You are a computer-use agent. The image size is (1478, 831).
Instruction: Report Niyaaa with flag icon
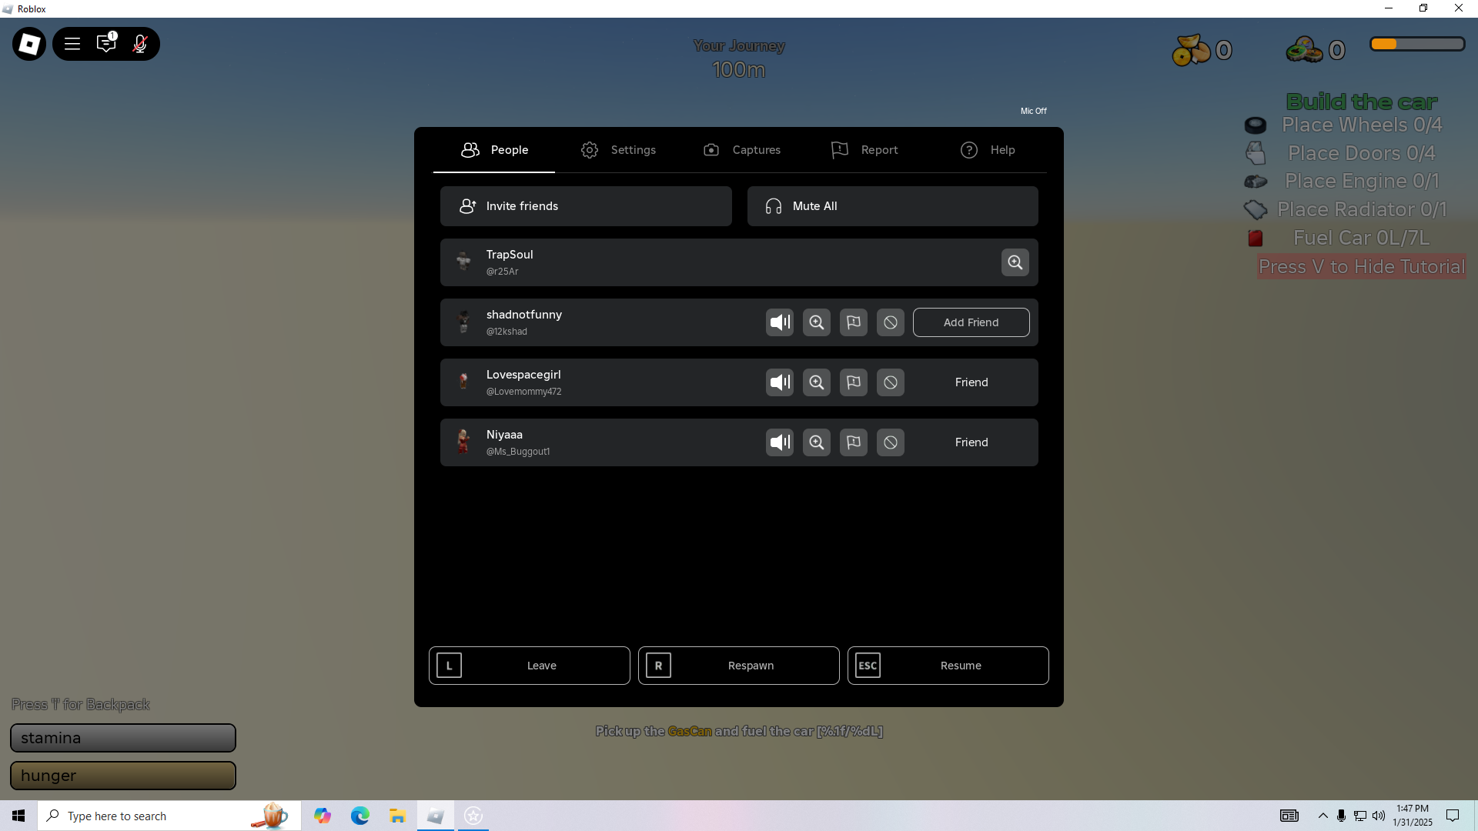[x=854, y=442]
